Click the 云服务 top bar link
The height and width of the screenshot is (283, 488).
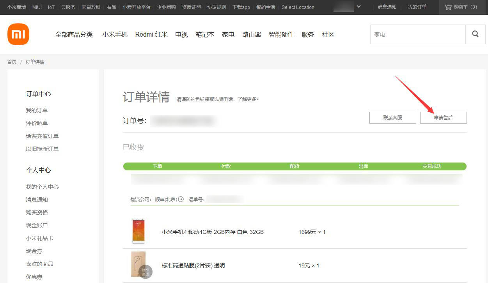(x=68, y=7)
